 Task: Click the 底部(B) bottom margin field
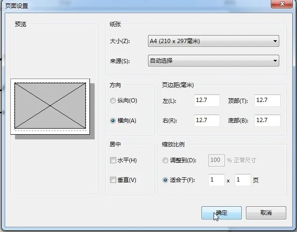click(267, 120)
